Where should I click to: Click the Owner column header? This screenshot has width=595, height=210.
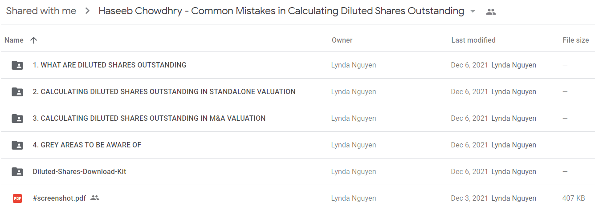point(342,40)
